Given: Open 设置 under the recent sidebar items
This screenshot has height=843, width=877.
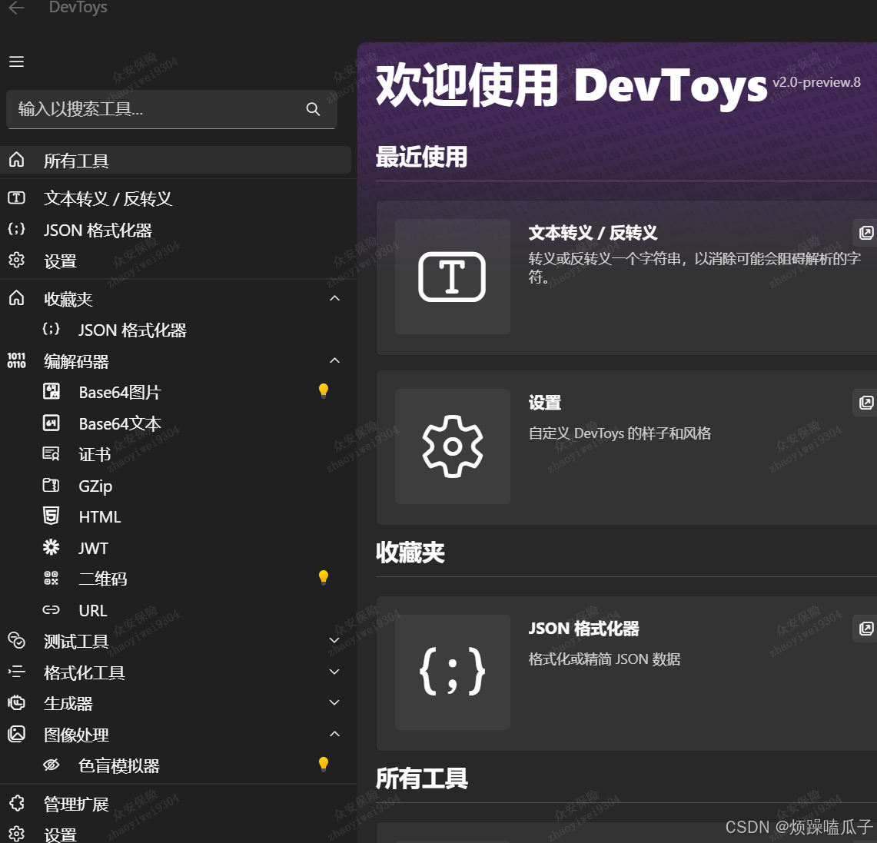Looking at the screenshot, I should (x=175, y=261).
